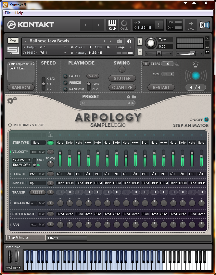Click the snapshot camera icon

click(119, 41)
